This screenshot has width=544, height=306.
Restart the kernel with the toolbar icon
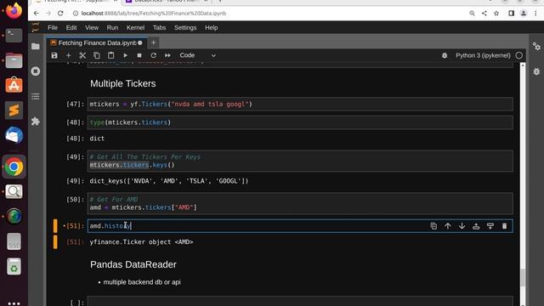point(153,55)
